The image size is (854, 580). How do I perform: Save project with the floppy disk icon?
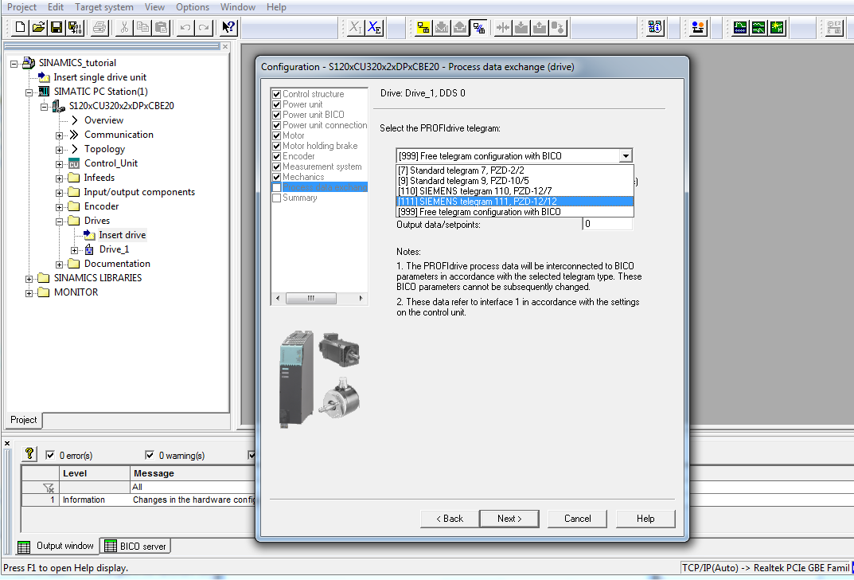pos(56,27)
